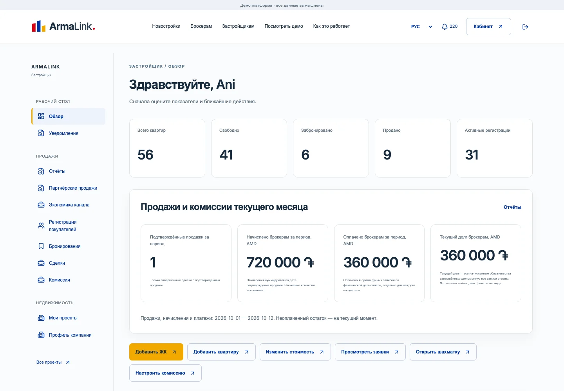
Task: Open the Отчёты link in sales panel
Action: pyautogui.click(x=512, y=207)
